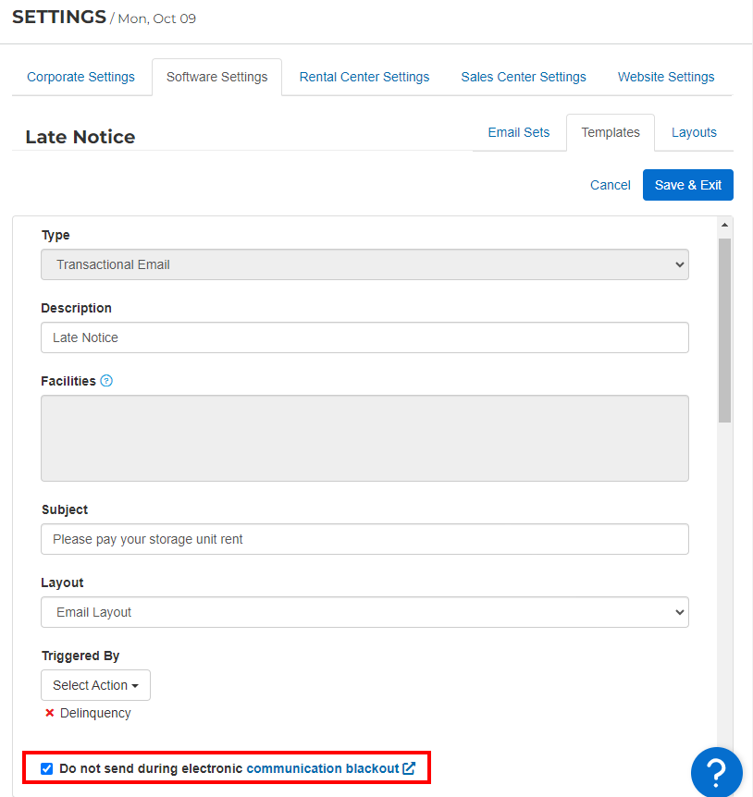Switch to Corporate Settings tab
The width and height of the screenshot is (753, 797).
tap(80, 77)
